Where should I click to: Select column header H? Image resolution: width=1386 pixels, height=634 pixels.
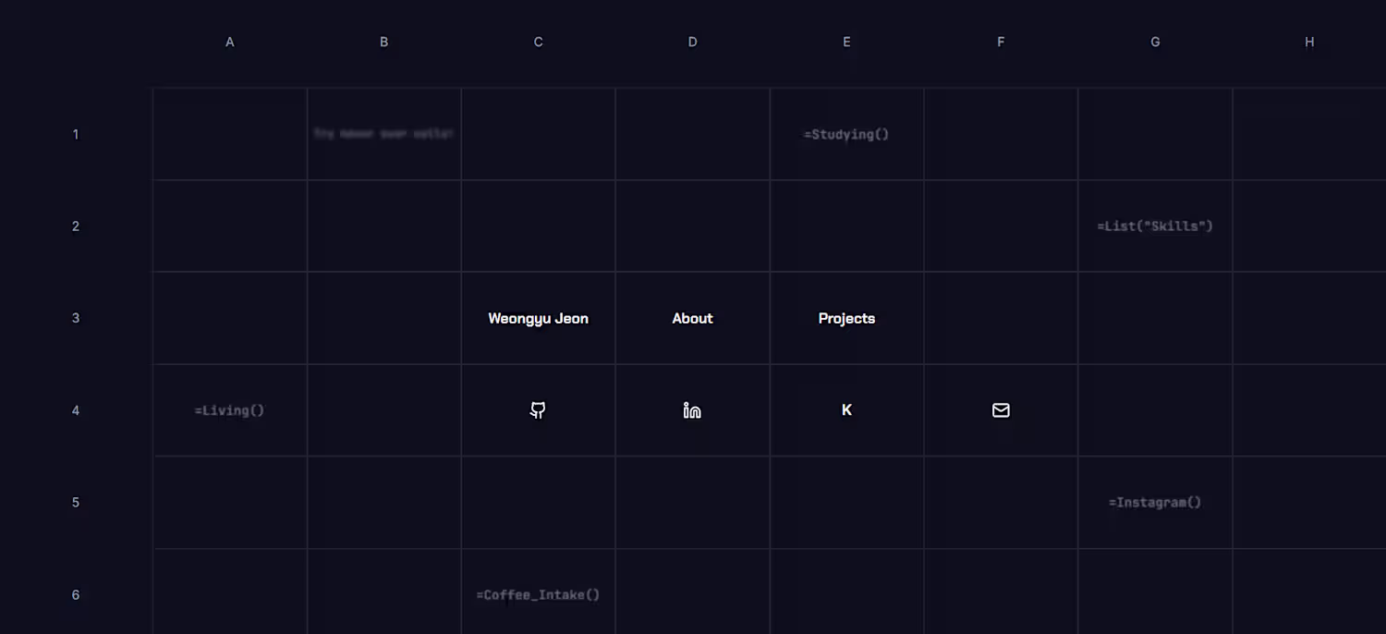click(1309, 42)
